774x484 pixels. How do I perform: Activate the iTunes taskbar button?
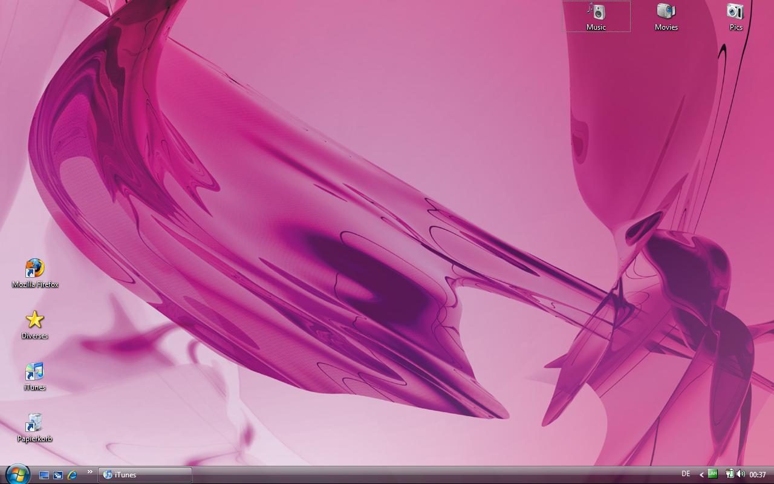click(x=145, y=475)
